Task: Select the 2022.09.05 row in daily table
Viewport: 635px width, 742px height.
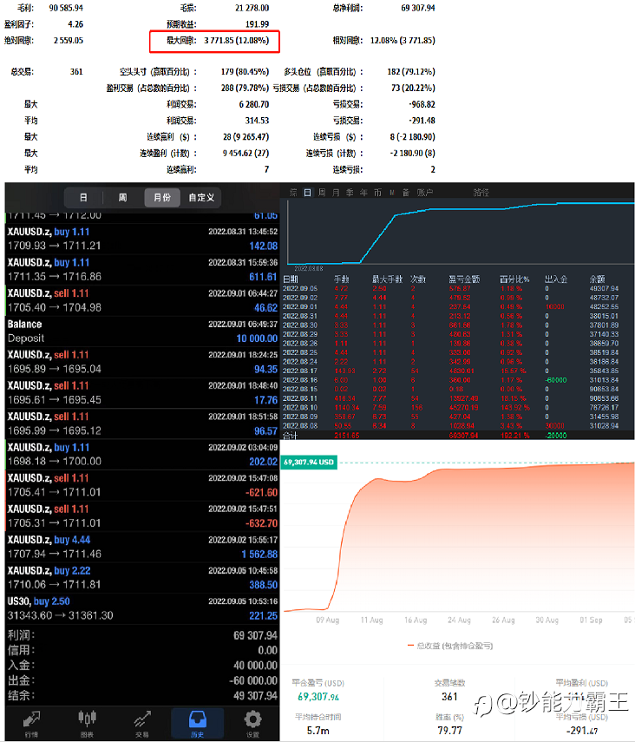Action: (x=450, y=289)
